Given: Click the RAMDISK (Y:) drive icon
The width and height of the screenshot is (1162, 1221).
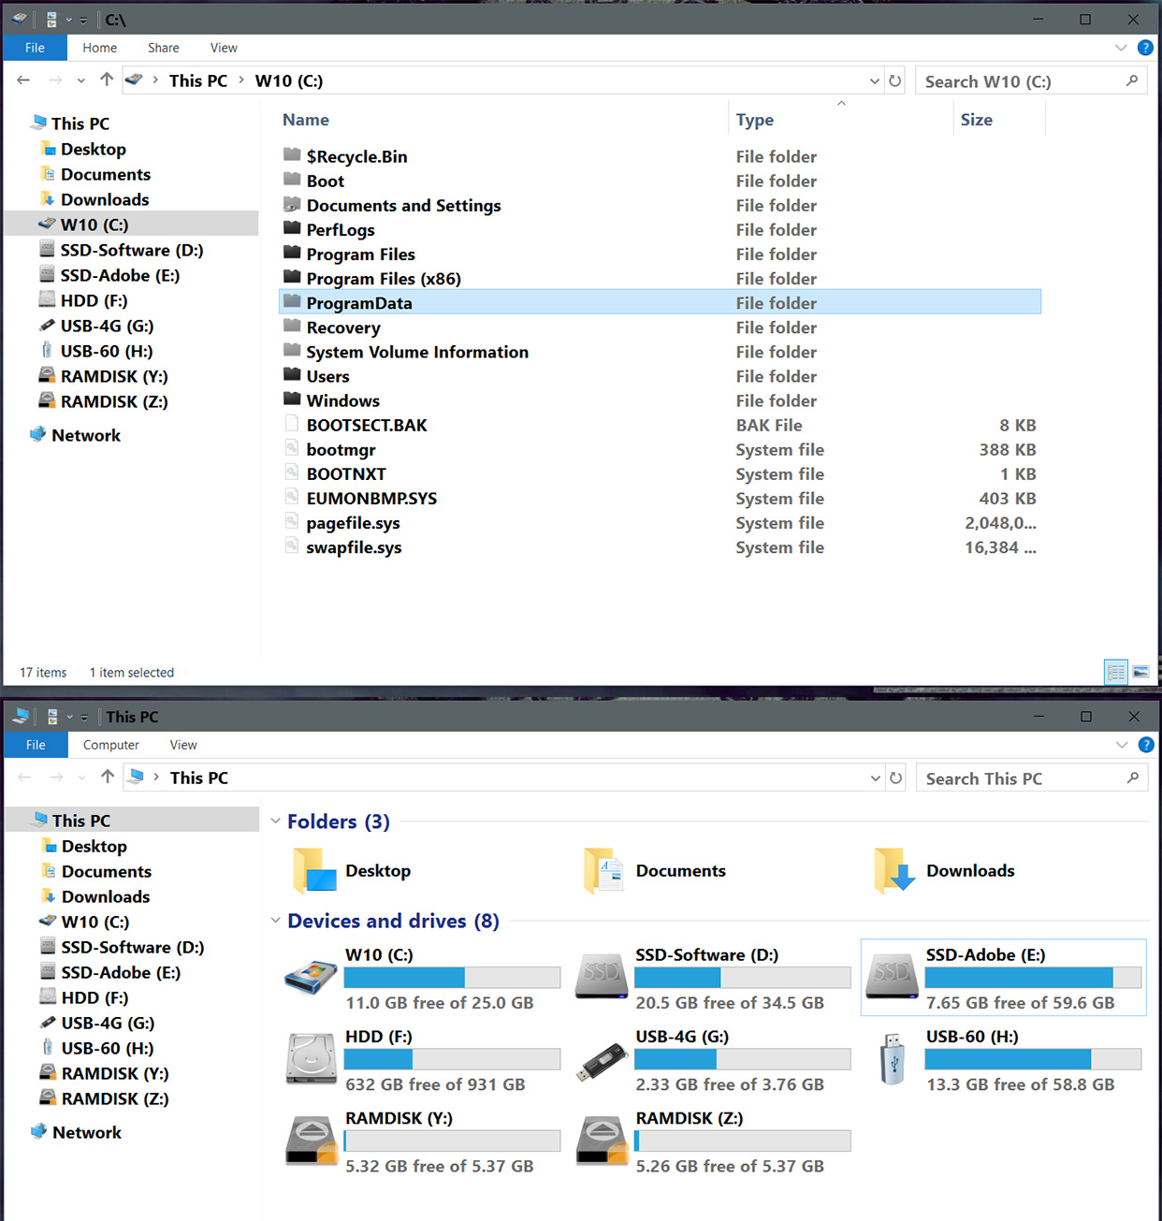Looking at the screenshot, I should 311,1141.
